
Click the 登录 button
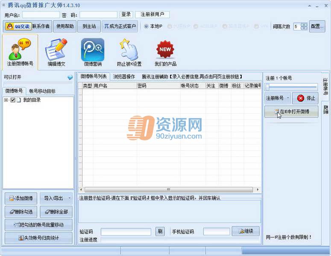(126, 15)
